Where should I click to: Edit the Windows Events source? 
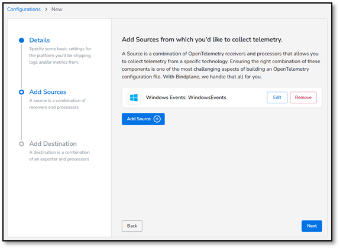[277, 97]
